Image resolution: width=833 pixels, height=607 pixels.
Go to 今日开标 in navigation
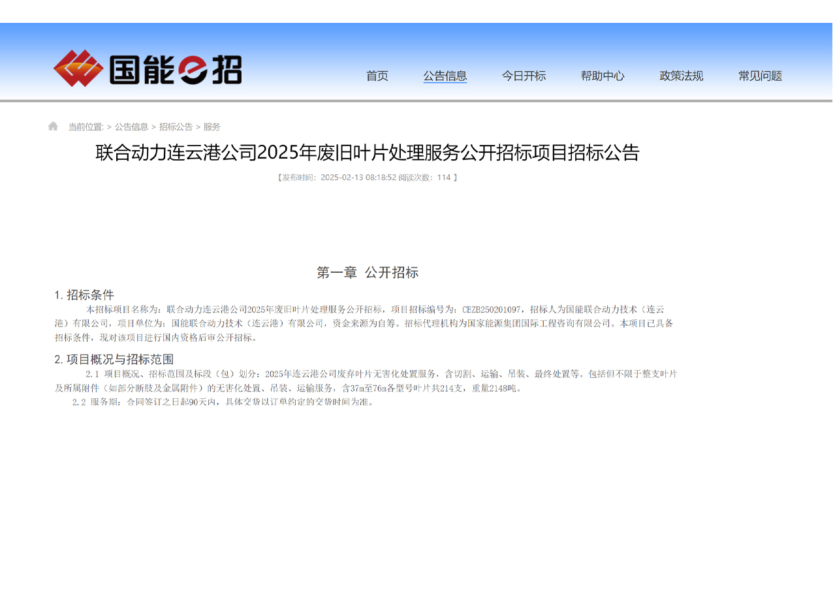click(x=524, y=76)
